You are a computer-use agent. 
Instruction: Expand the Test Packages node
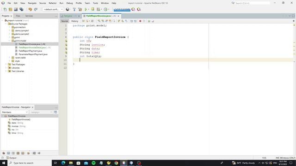(x=6, y=65)
